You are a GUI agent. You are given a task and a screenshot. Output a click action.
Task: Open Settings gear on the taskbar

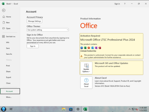click(x=78, y=109)
